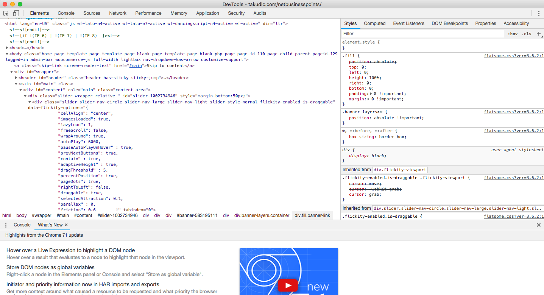Switch to the Computed sidebar tab
This screenshot has width=544, height=295.
[375, 23]
